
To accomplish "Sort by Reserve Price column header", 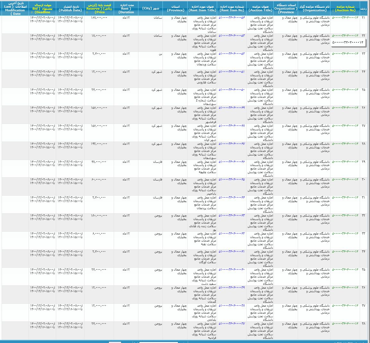I will coord(100,8).
